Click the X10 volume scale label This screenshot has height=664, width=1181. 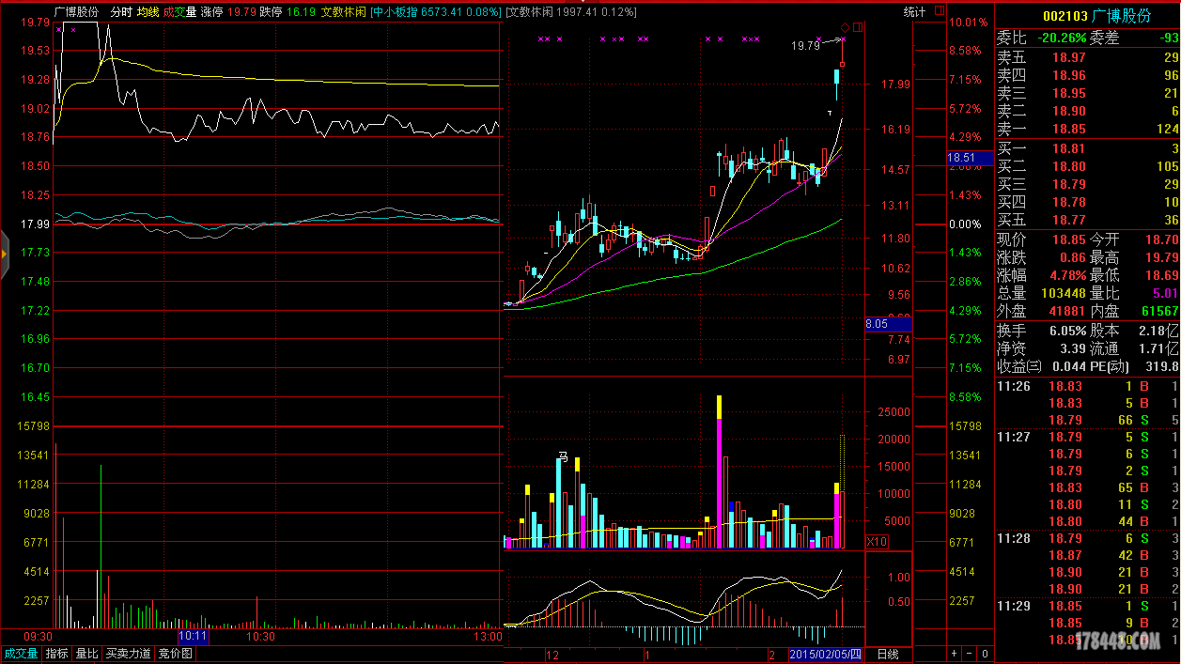876,542
